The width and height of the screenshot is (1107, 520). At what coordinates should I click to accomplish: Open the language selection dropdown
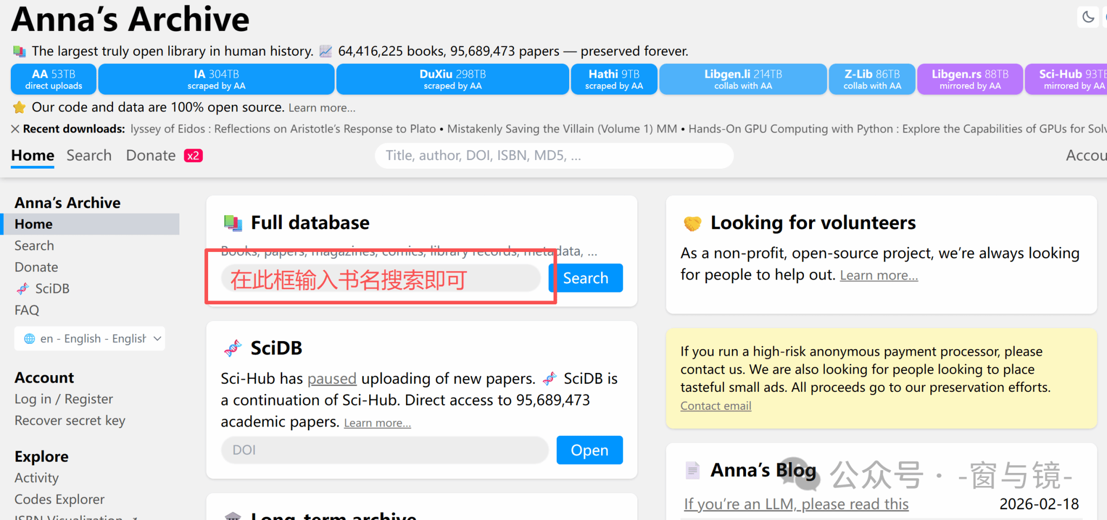90,339
